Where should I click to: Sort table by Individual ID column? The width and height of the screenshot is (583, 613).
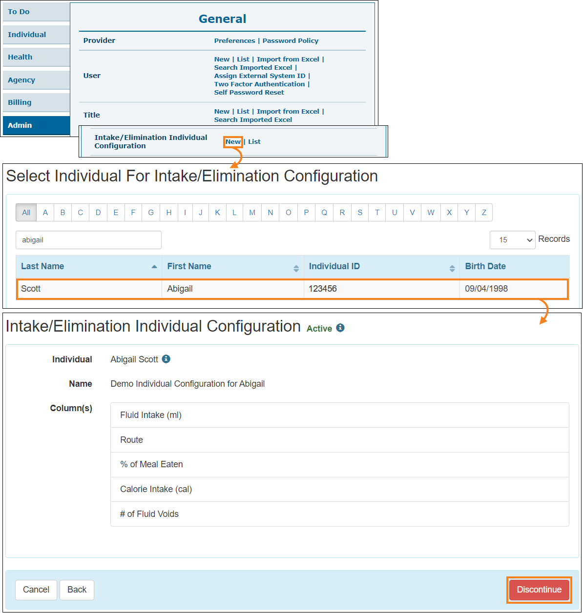coord(452,268)
